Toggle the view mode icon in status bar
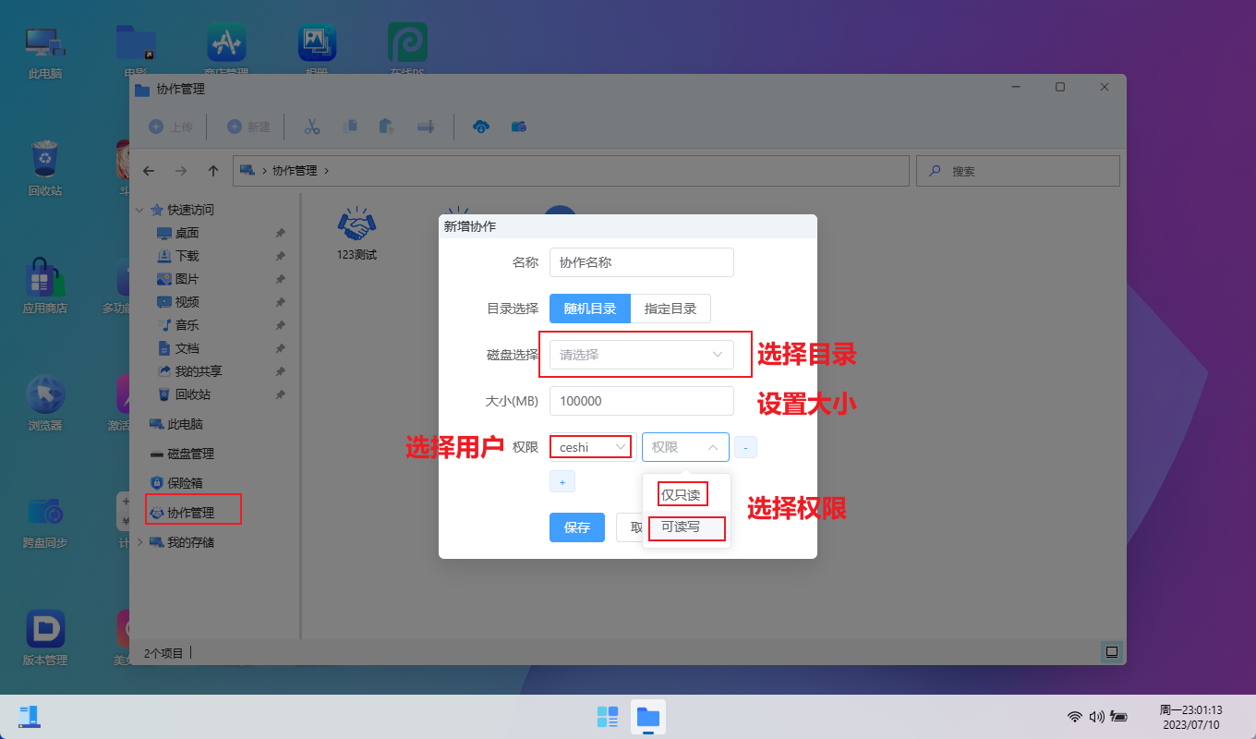The height and width of the screenshot is (739, 1256). [1112, 652]
